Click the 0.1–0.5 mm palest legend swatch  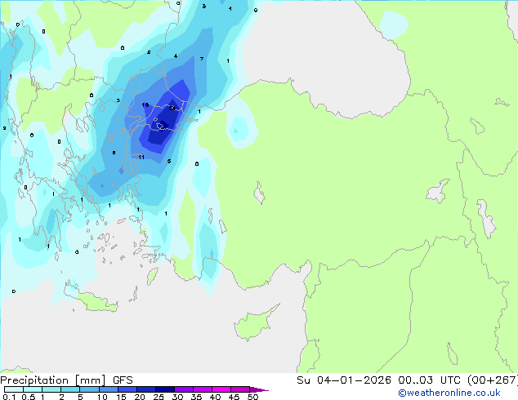(14, 389)
